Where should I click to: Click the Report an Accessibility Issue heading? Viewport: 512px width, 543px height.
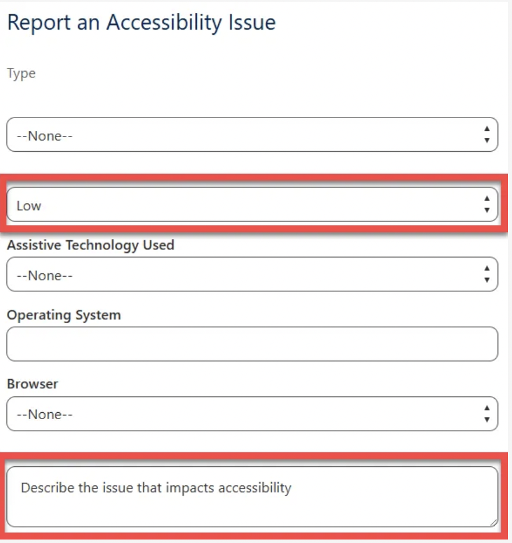[141, 22]
